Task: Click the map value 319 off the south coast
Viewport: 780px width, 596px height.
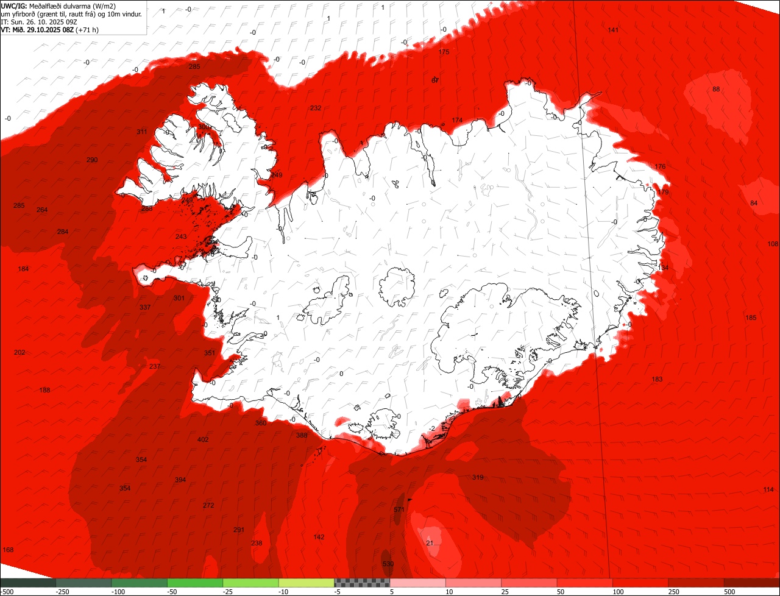Action: coord(478,477)
